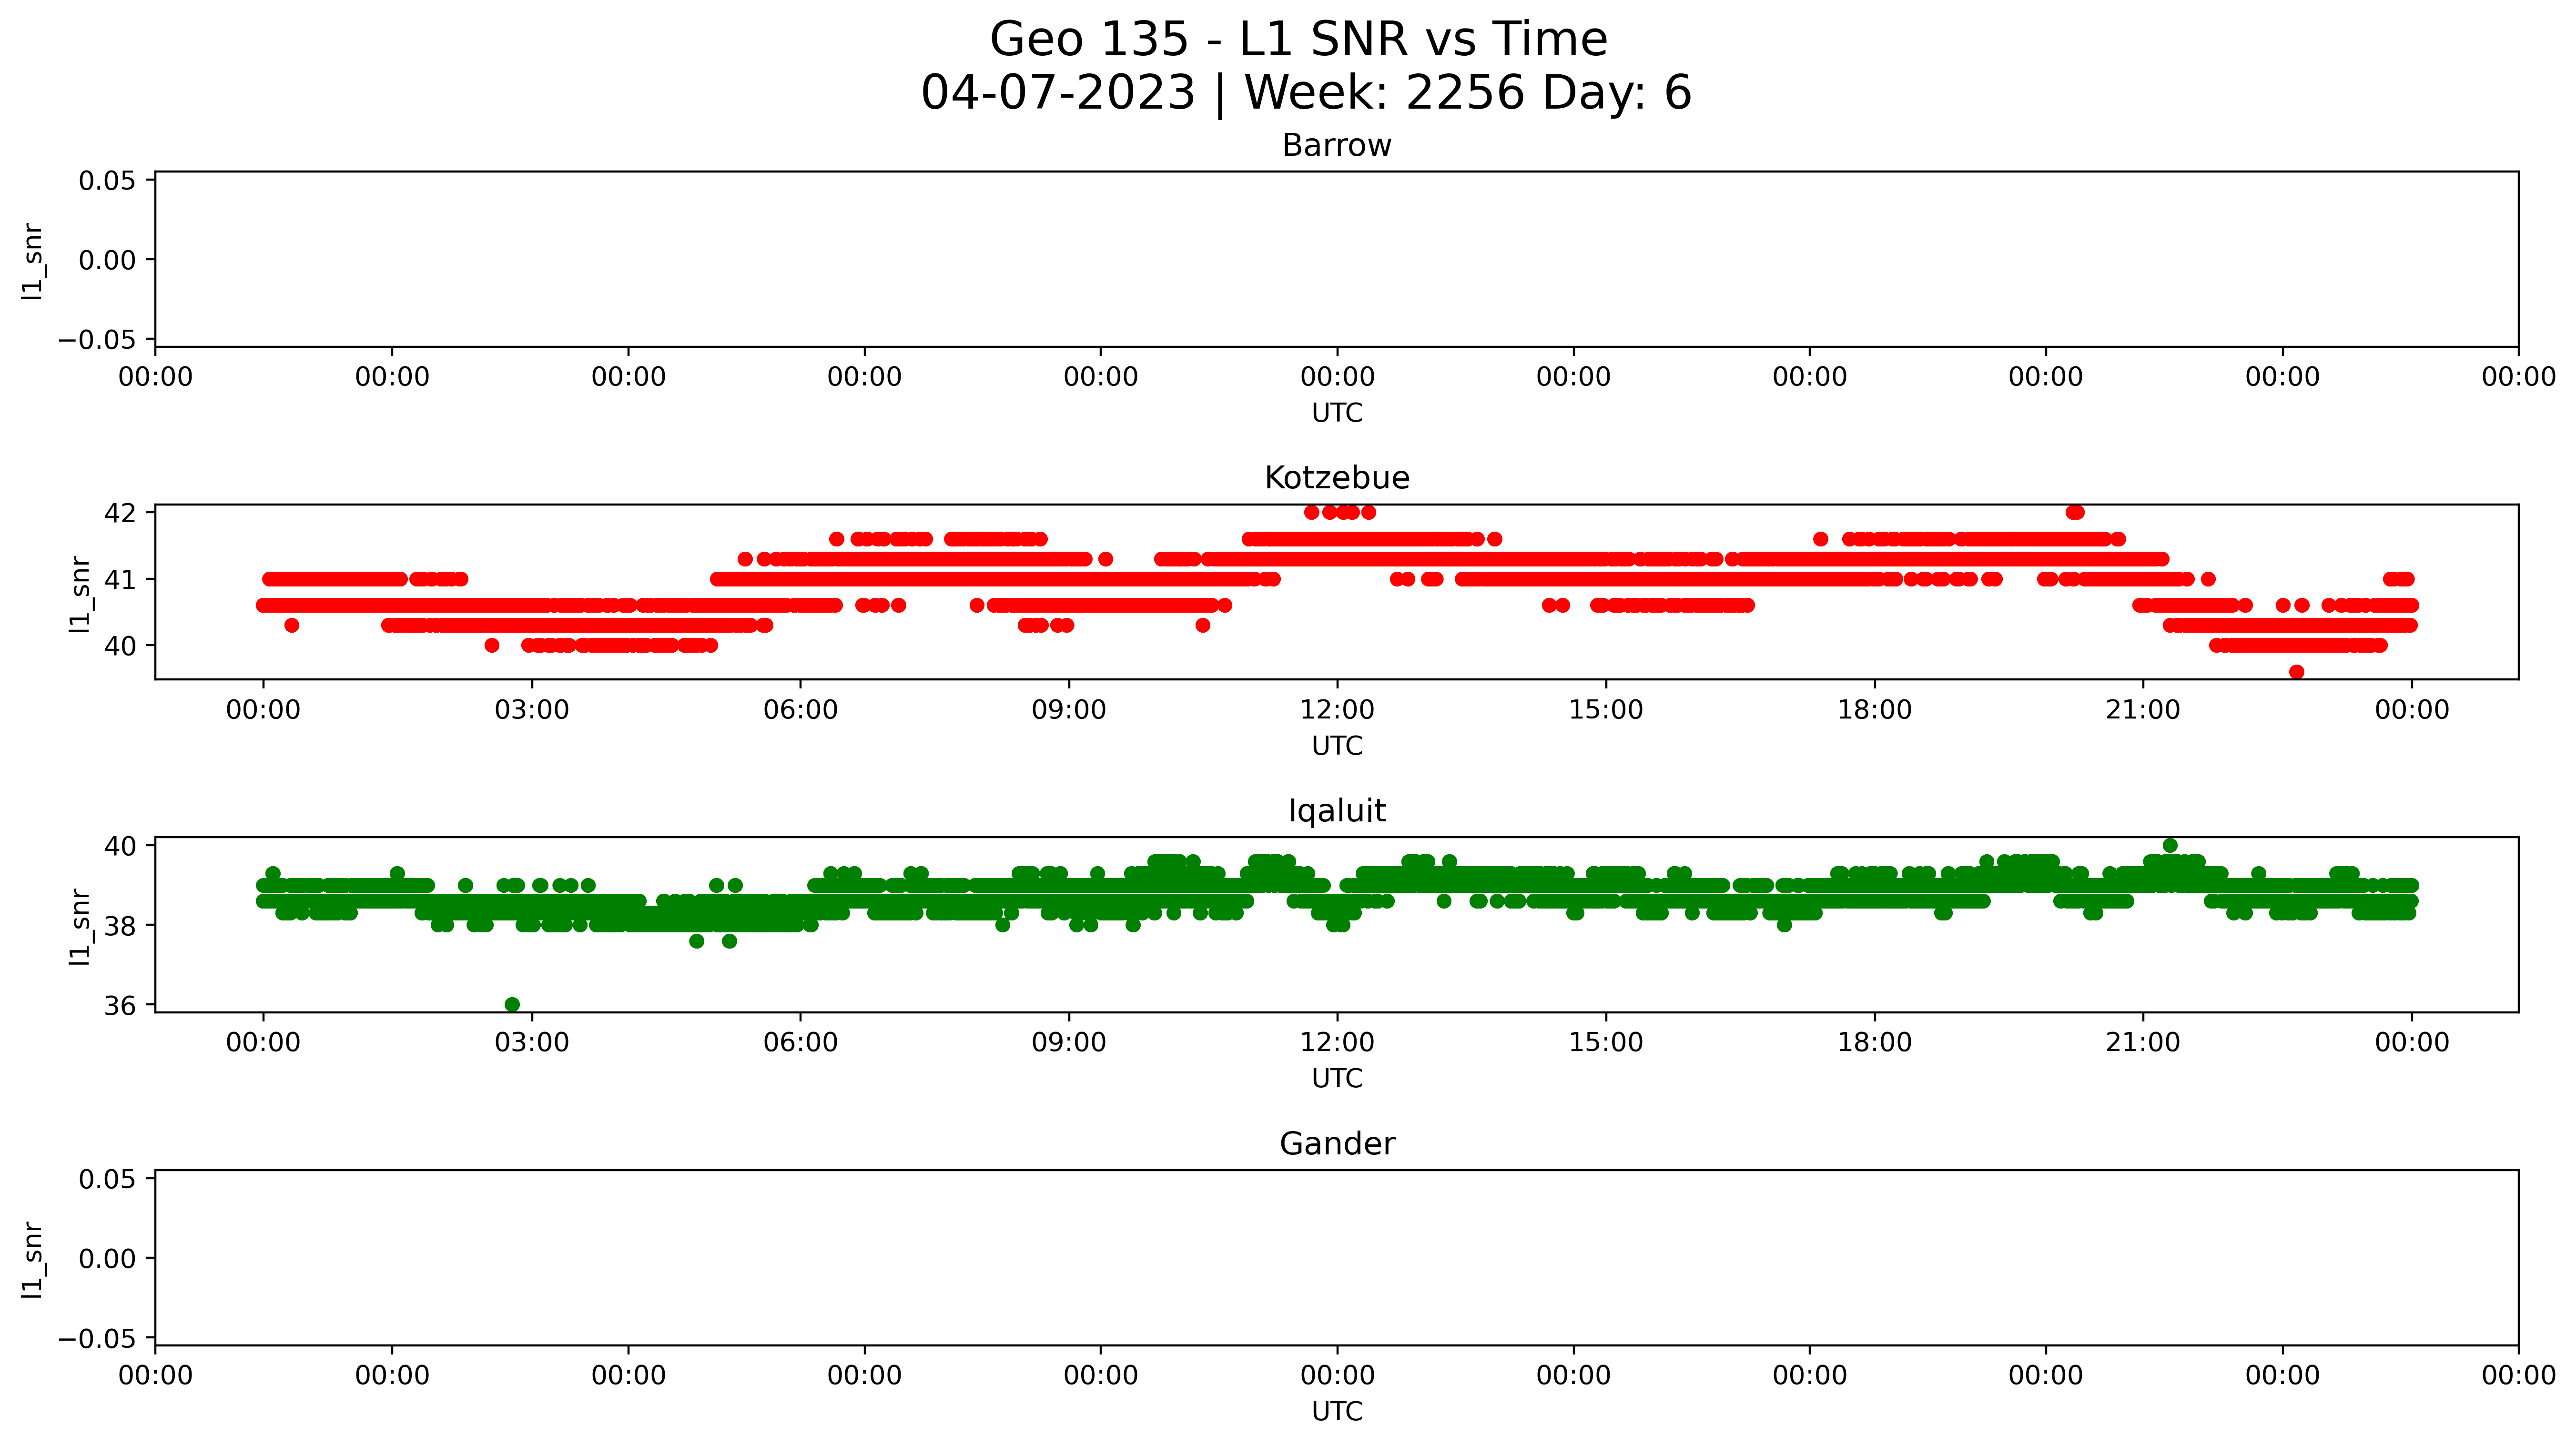Click the l1_snr y-axis label of Kotzebue plot
The height and width of the screenshot is (1445, 2576).
(x=79, y=594)
